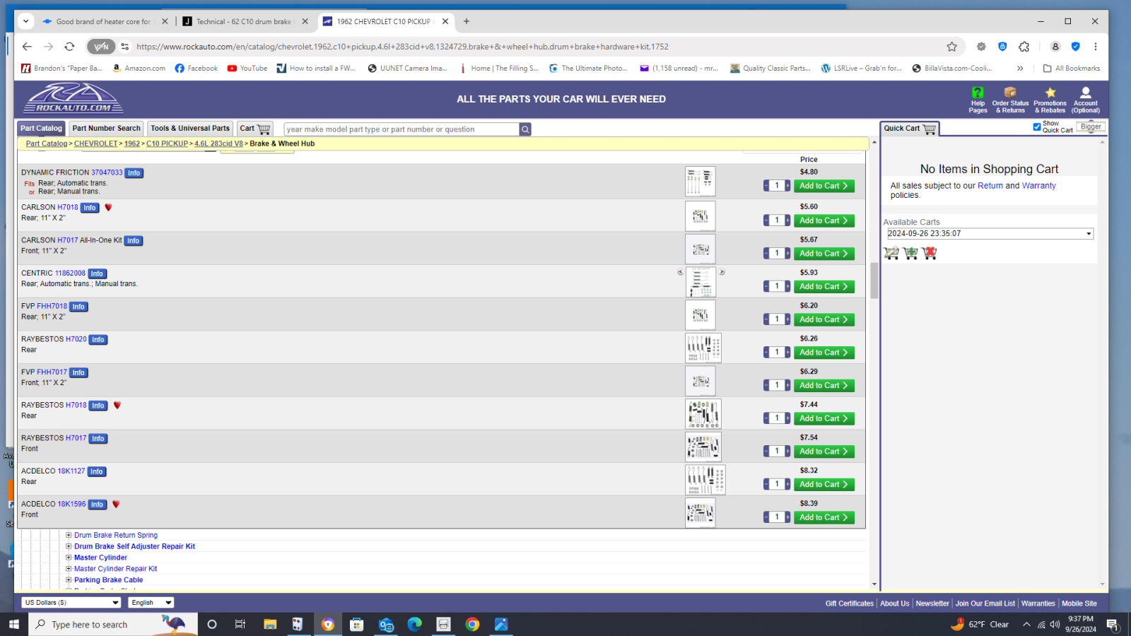Open Chrome from the taskbar
This screenshot has height=636, width=1131.
472,624
